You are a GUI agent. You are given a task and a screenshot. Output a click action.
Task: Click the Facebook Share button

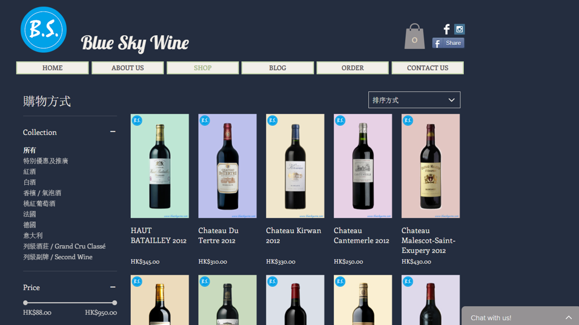448,43
